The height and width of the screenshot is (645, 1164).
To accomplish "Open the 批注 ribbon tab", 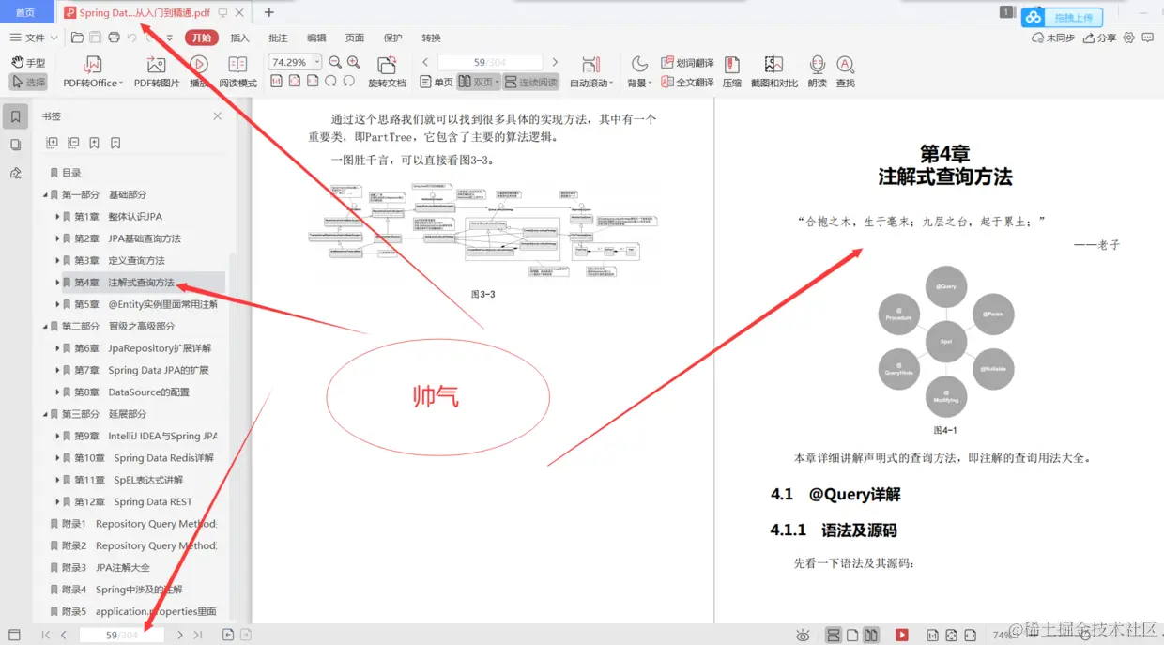I will [x=279, y=38].
